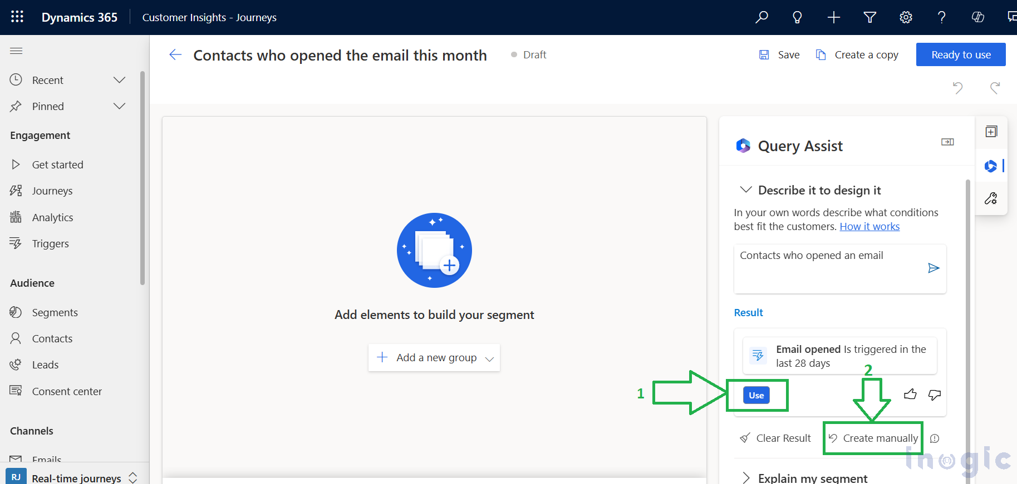1017x484 pixels.
Task: Click Clear Result
Action: 775,438
